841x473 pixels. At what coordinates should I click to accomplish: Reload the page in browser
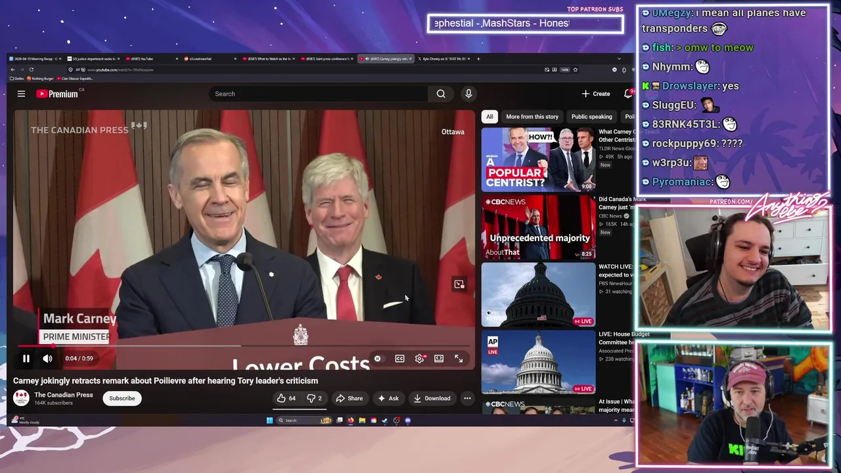31,70
